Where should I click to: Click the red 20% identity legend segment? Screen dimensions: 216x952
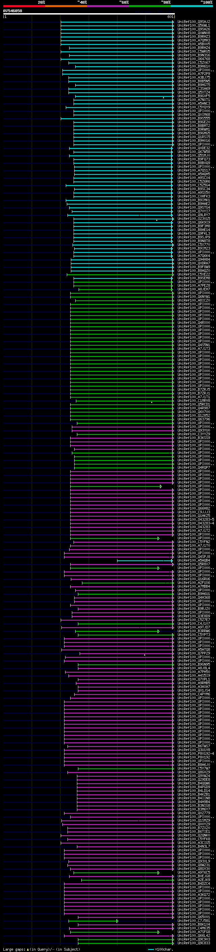[x=24, y=6]
